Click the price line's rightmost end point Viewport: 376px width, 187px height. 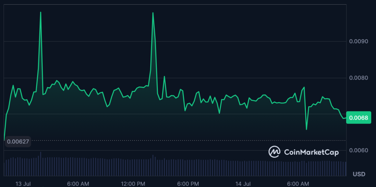click(x=346, y=118)
